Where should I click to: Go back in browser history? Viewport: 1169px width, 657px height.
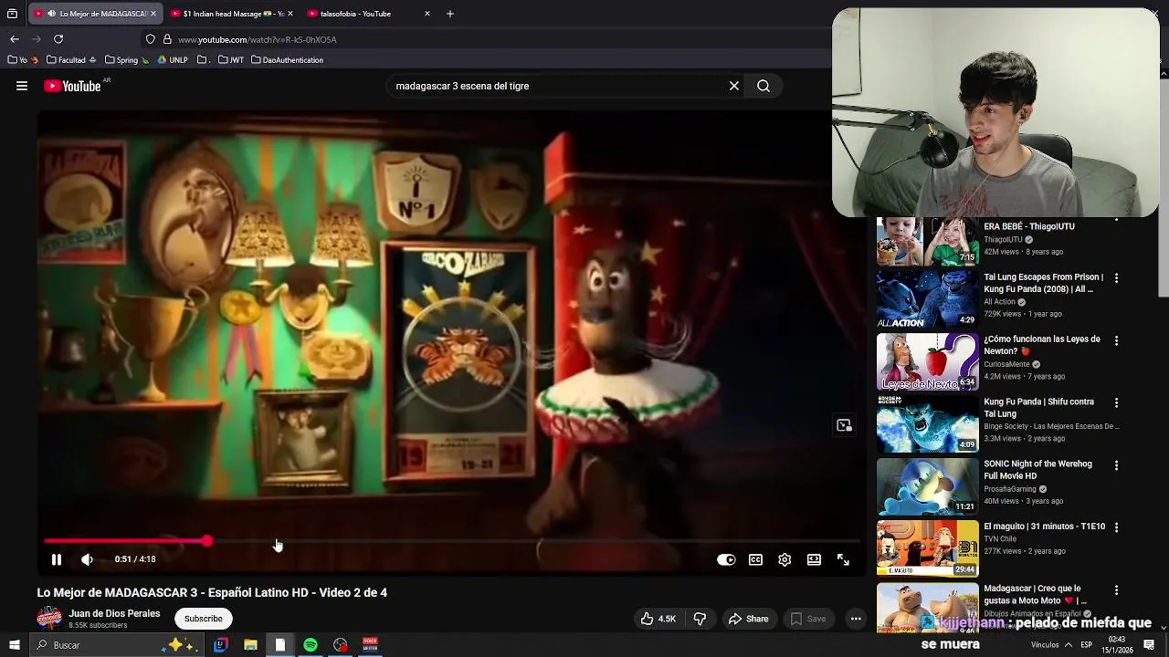point(15,39)
